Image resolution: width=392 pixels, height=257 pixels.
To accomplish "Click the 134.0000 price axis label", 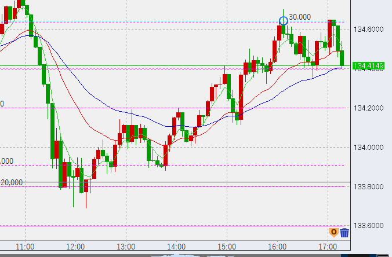I will tap(369, 147).
